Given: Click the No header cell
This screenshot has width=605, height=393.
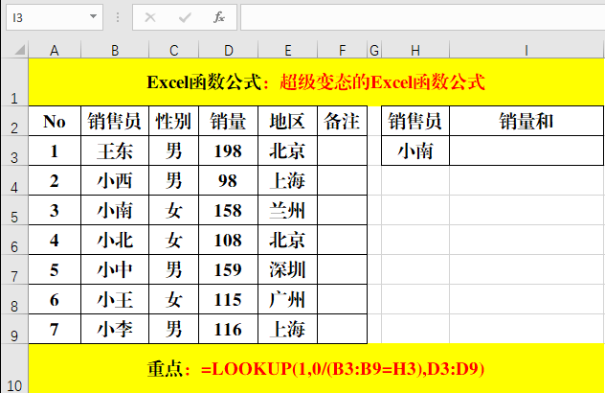Looking at the screenshot, I should tap(55, 121).
